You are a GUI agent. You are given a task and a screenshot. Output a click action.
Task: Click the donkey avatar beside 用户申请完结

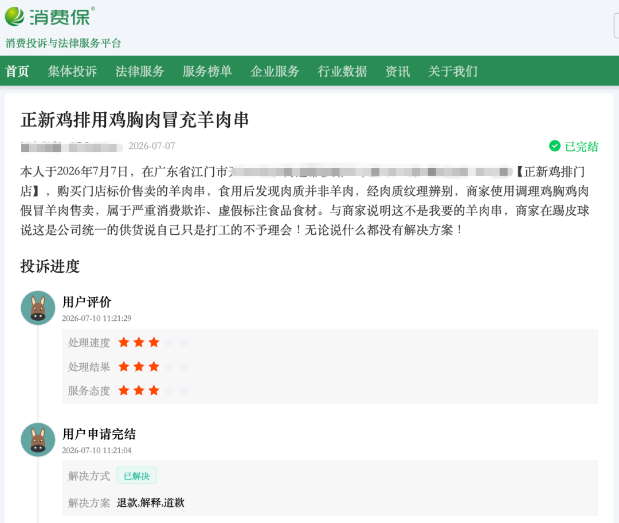38,440
